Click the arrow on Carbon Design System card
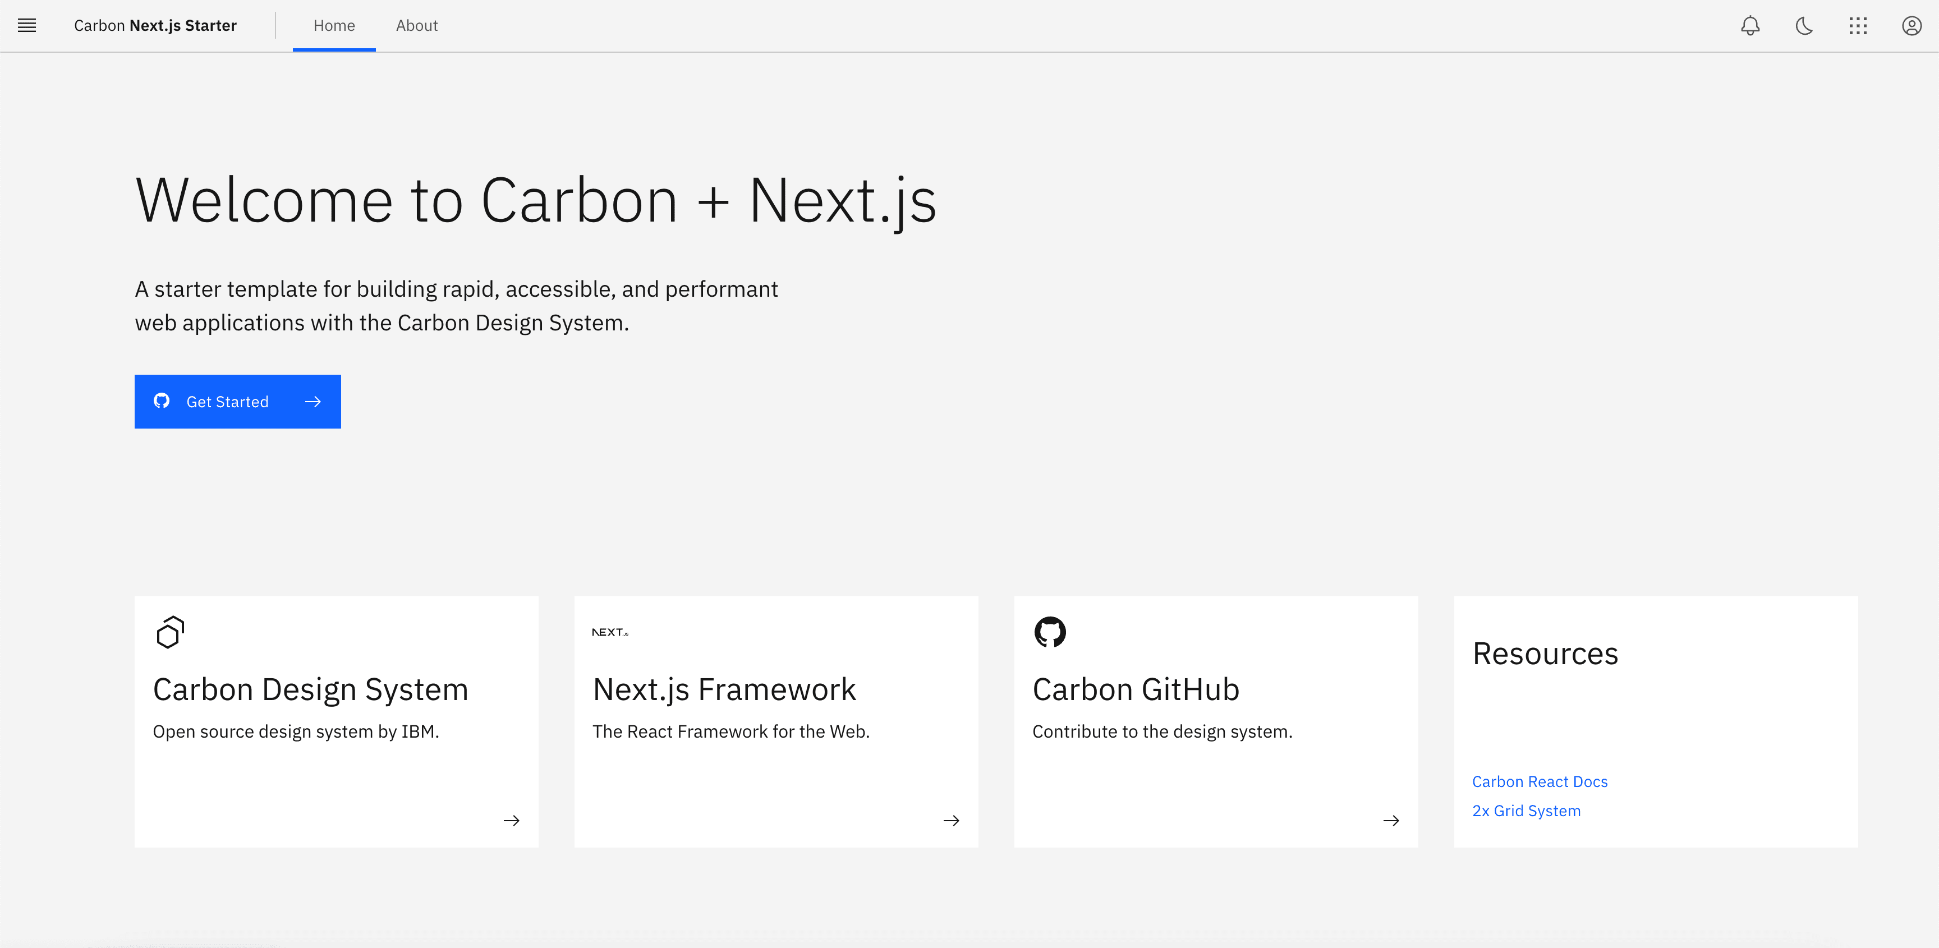1939x948 pixels. (512, 821)
